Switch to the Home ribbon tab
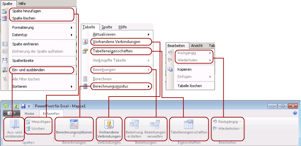This screenshot has width=301, height=146. (29, 113)
